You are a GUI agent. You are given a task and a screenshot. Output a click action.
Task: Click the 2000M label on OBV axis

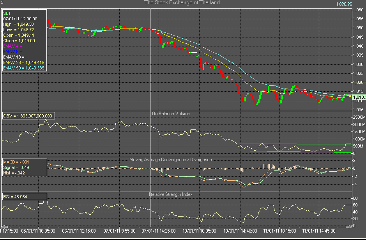pos(359,124)
